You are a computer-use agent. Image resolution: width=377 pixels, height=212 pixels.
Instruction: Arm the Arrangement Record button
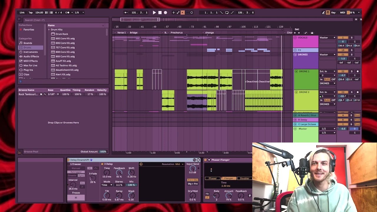pos(165,13)
